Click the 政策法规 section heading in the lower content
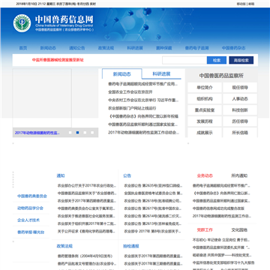Image resolution: width=270 pixels, height=270 pixels. click(x=64, y=246)
